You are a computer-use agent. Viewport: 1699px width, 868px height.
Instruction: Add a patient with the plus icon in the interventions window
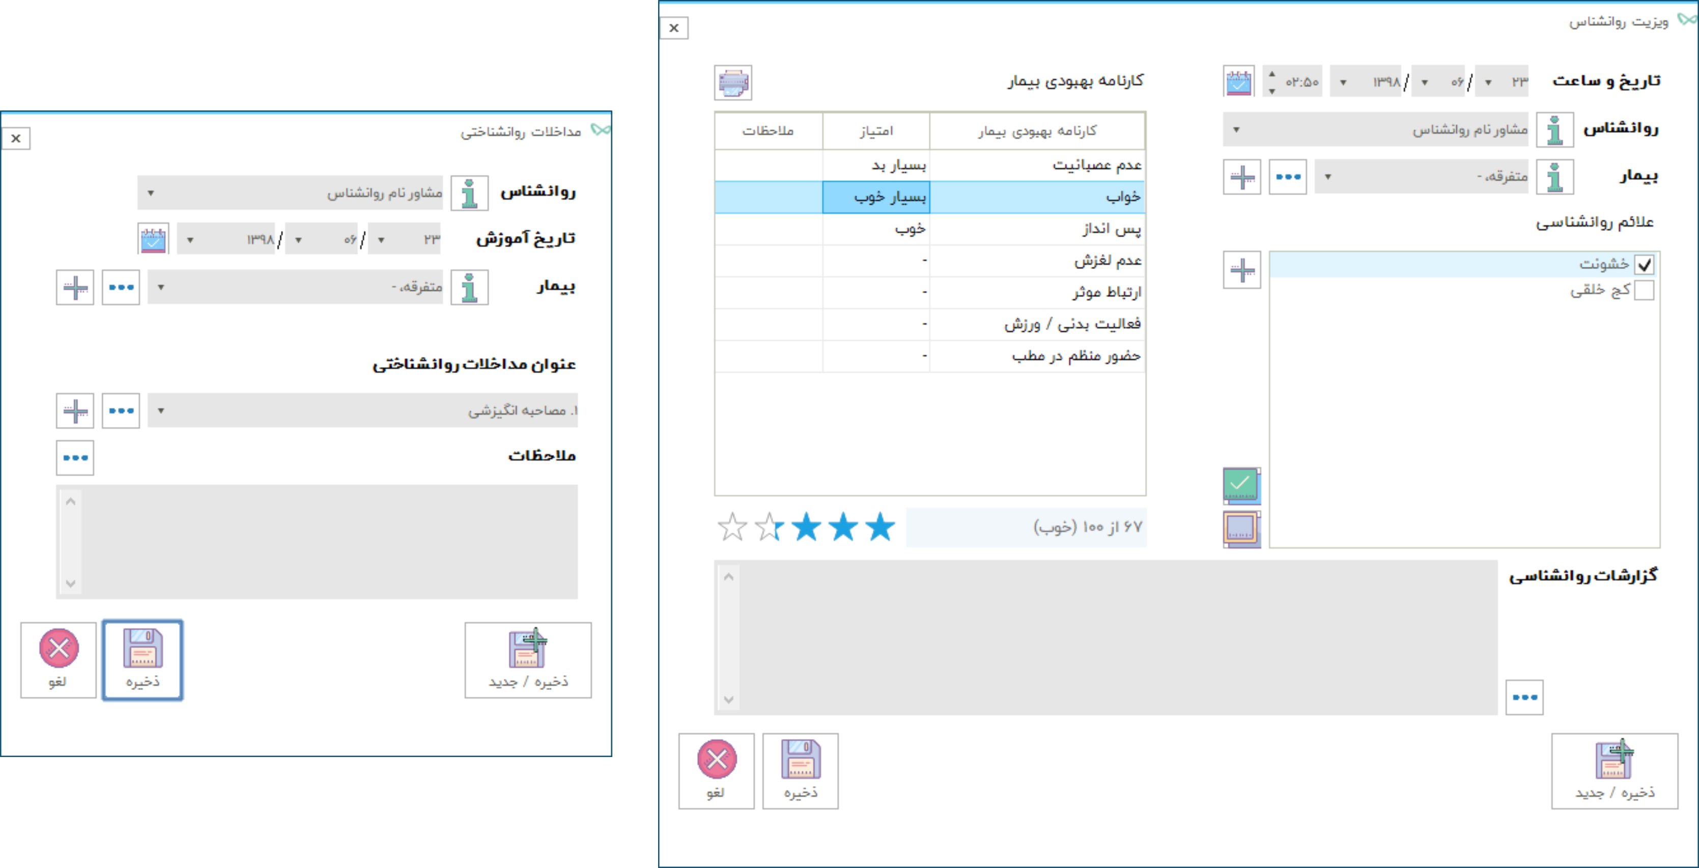click(x=75, y=288)
